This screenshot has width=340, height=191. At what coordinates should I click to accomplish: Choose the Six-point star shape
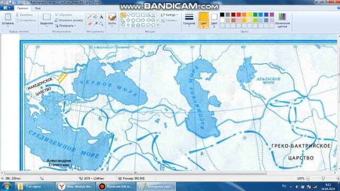pos(138,25)
